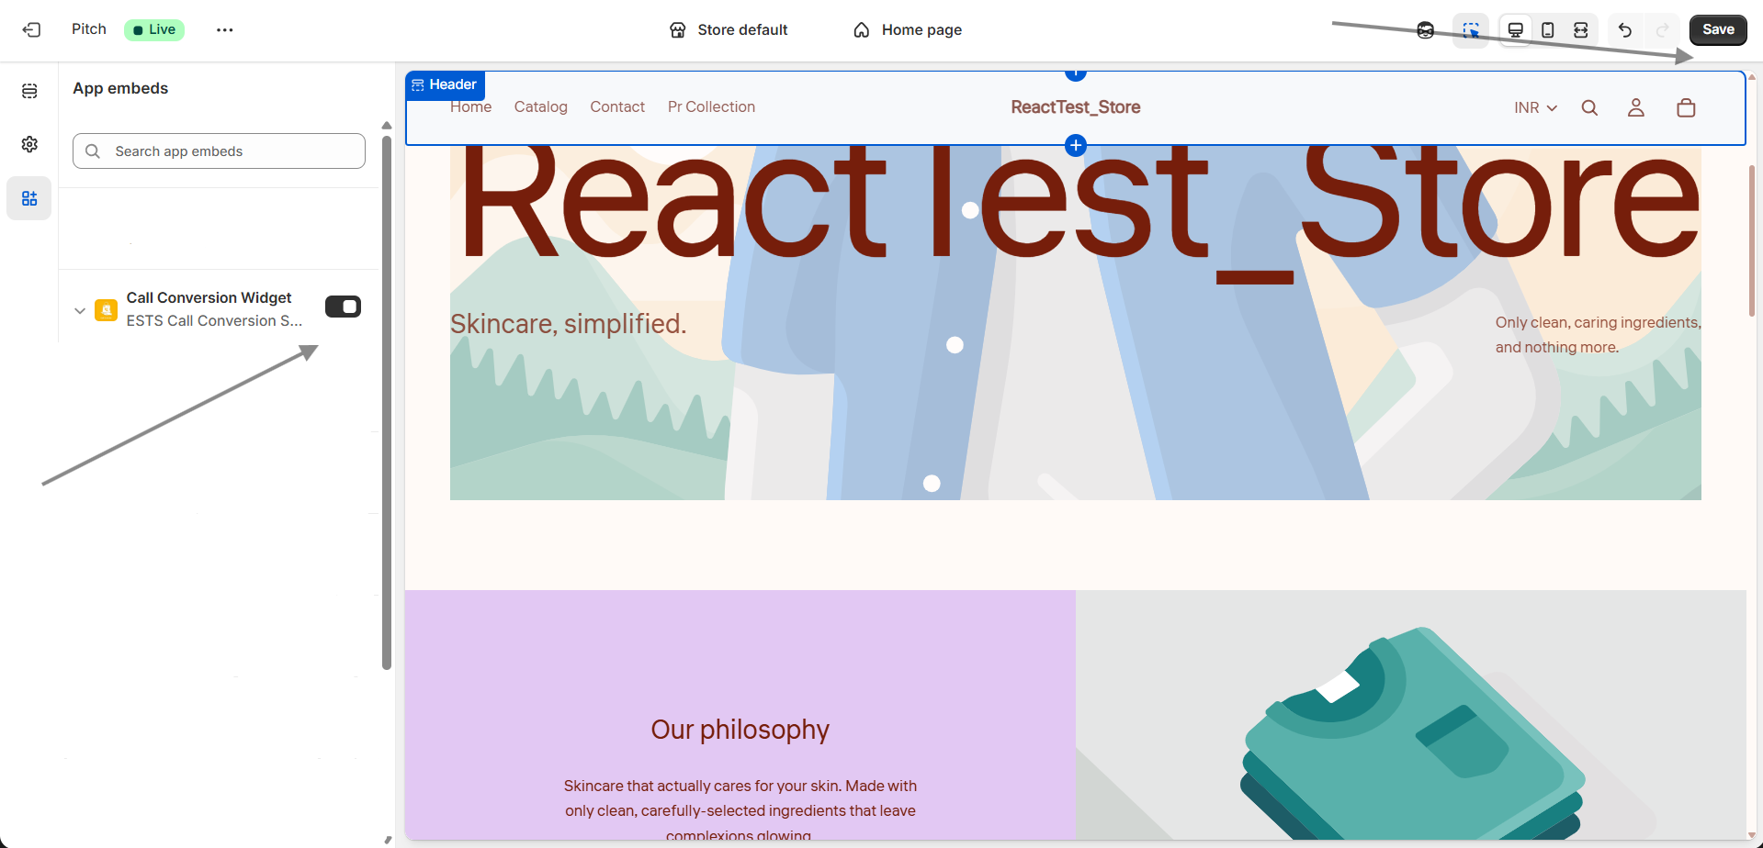
Task: Click the Save button
Action: pyautogui.click(x=1718, y=29)
